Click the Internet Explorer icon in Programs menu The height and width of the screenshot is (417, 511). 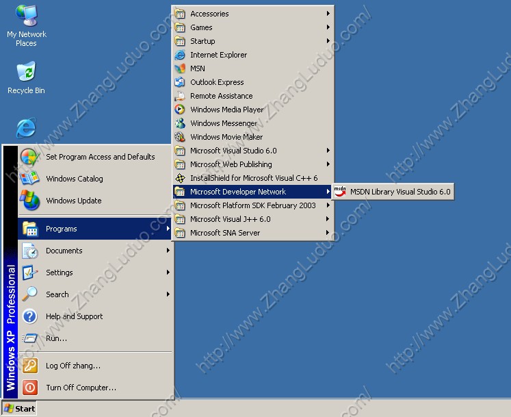coord(180,55)
